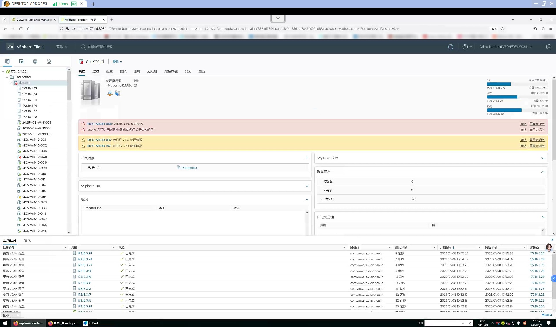Image resolution: width=556 pixels, height=327 pixels.
Task: Open the Networking inventory view icon
Action: point(49,61)
